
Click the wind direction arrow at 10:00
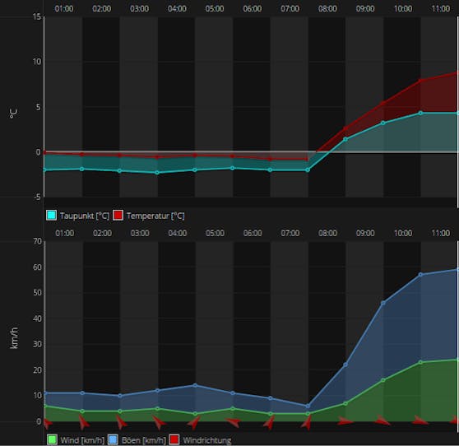[420, 420]
